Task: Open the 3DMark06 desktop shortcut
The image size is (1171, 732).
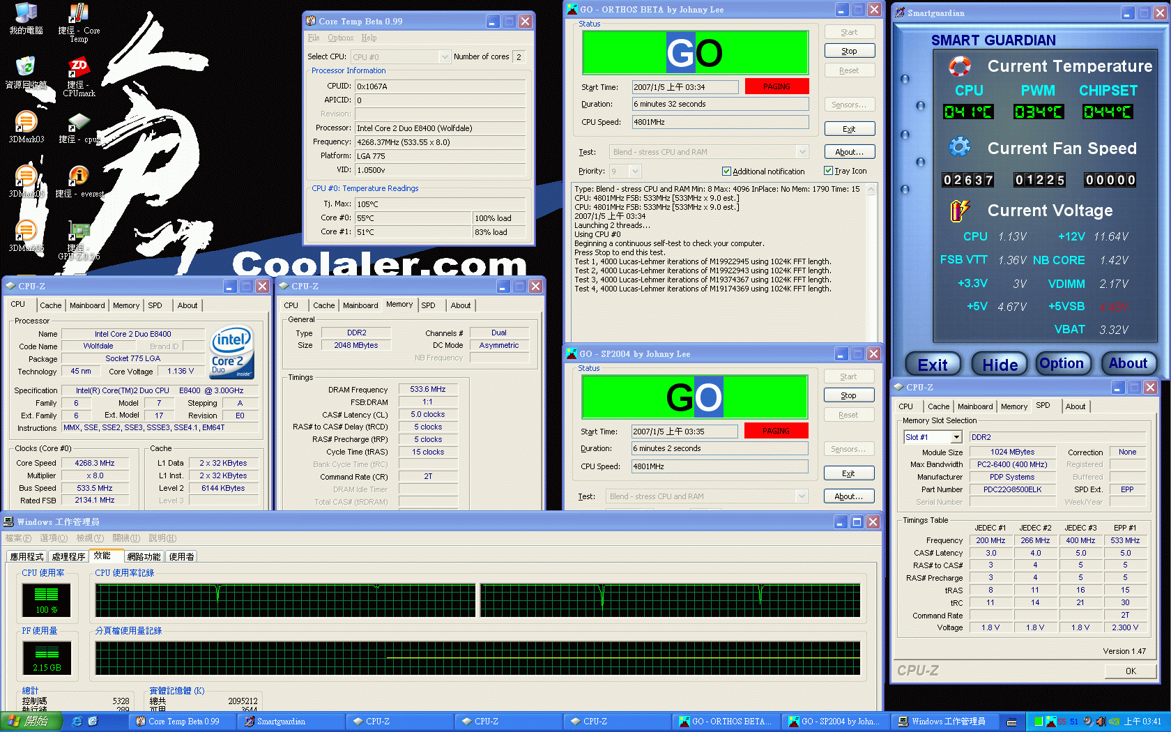Action: pos(26,230)
